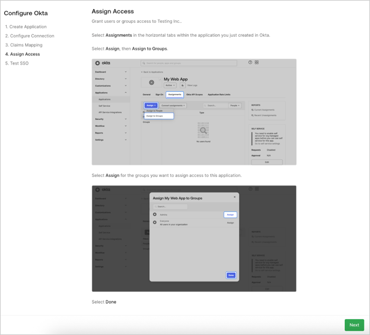Select the Okta API Scopes tab in the first screenshot

click(x=194, y=95)
